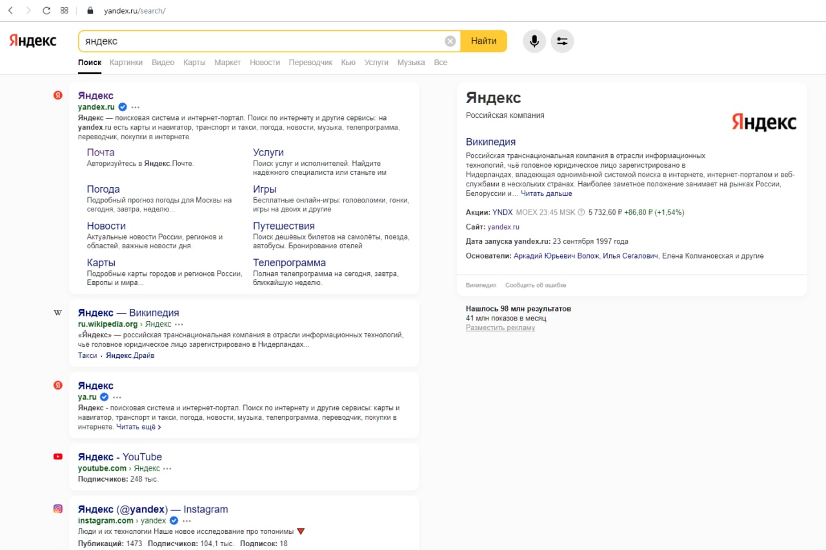Click the Wikipedia W favicon
Viewport: 826px width, 550px height.
click(58, 313)
